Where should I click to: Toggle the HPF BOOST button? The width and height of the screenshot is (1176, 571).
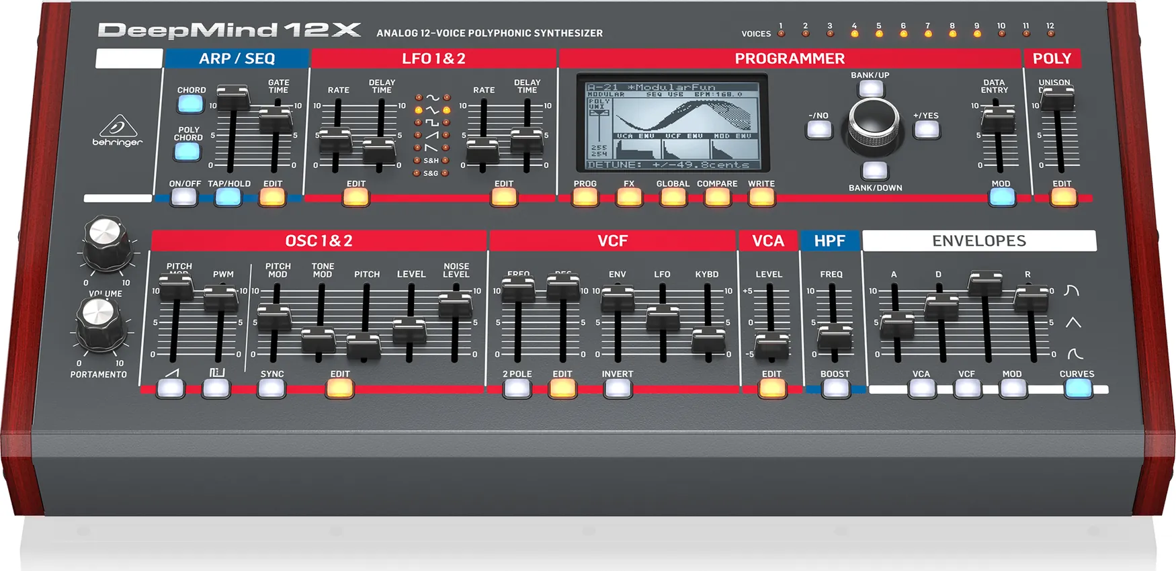[835, 388]
